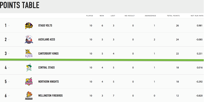The image size is (204, 102).
Task: Open the Auckland Aces team name
Action: point(47,40)
